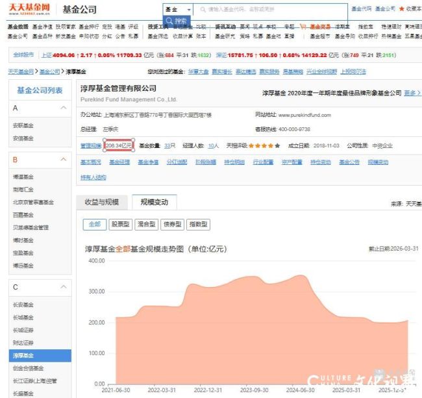Open 收益计算 in the top navigation
Screen dimensions: 422x398
[x=182, y=36]
